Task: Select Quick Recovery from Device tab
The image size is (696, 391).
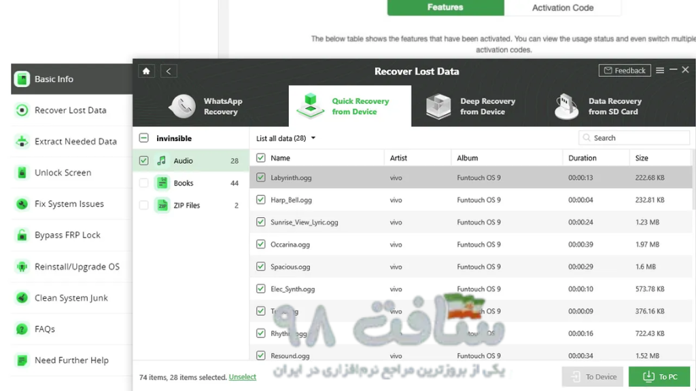Action: click(x=350, y=107)
